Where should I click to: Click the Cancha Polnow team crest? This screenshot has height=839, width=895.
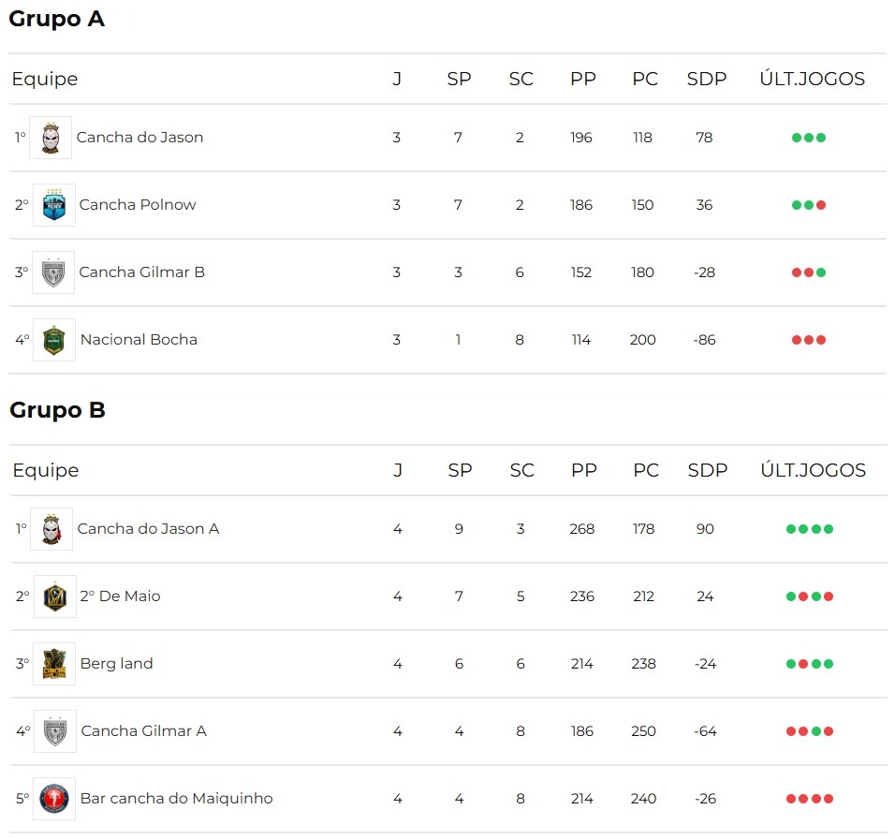coord(54,205)
